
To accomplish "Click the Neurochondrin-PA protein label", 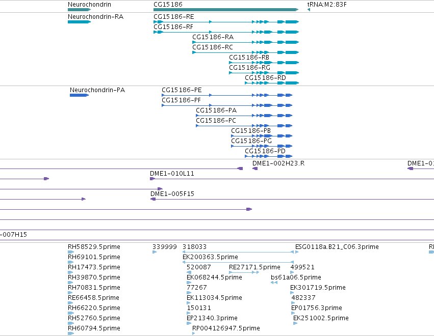I will click(x=97, y=90).
